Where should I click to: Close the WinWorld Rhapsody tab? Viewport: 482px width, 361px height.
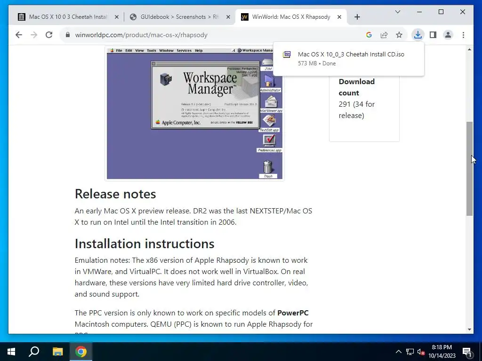[339, 17]
